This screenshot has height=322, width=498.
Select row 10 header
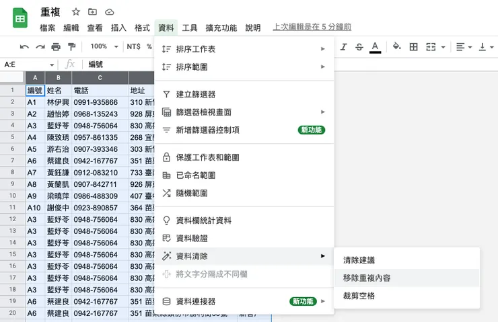[12, 196]
